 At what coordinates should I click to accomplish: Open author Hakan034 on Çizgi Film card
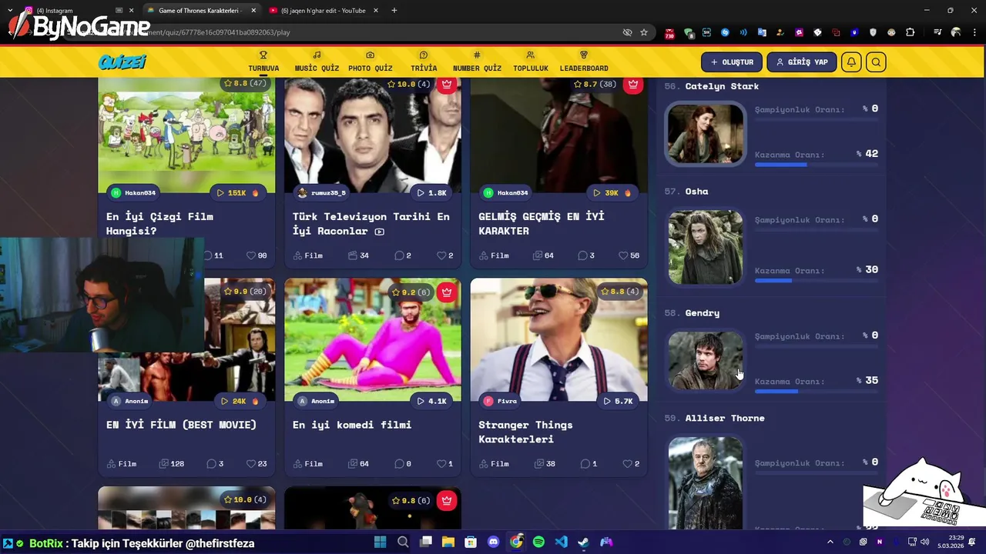(133, 192)
